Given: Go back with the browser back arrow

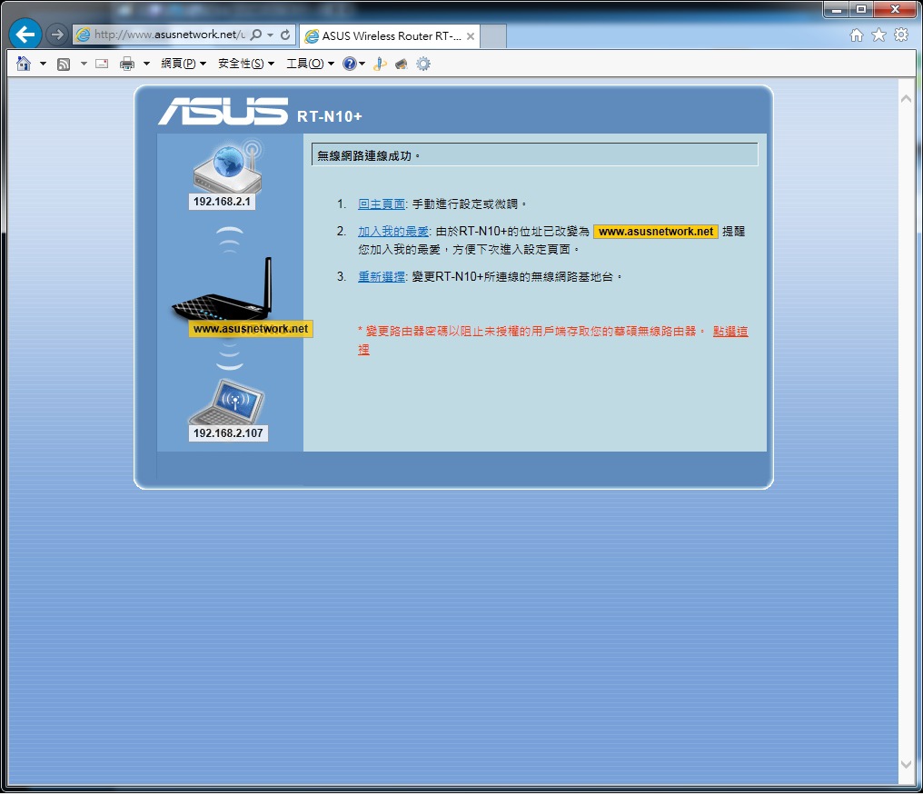Looking at the screenshot, I should [25, 35].
